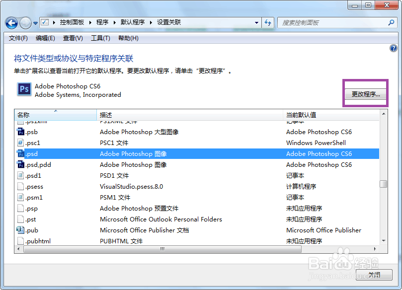Click the horizontal scrollbar thumb
The width and height of the screenshot is (402, 290).
162,249
